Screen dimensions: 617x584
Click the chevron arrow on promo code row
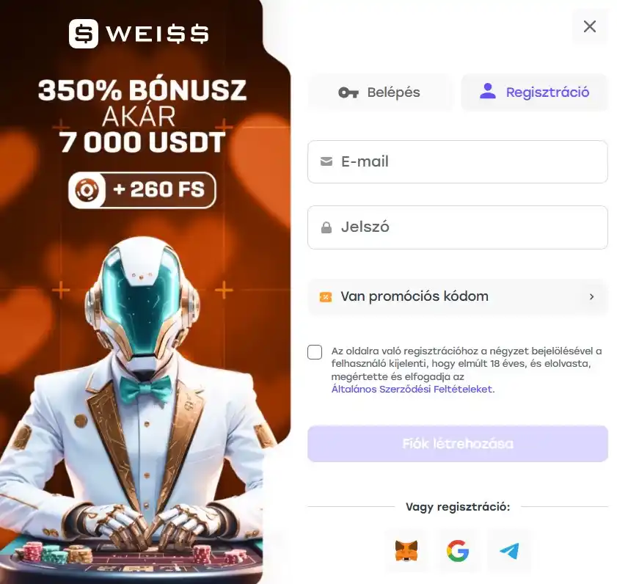point(591,296)
